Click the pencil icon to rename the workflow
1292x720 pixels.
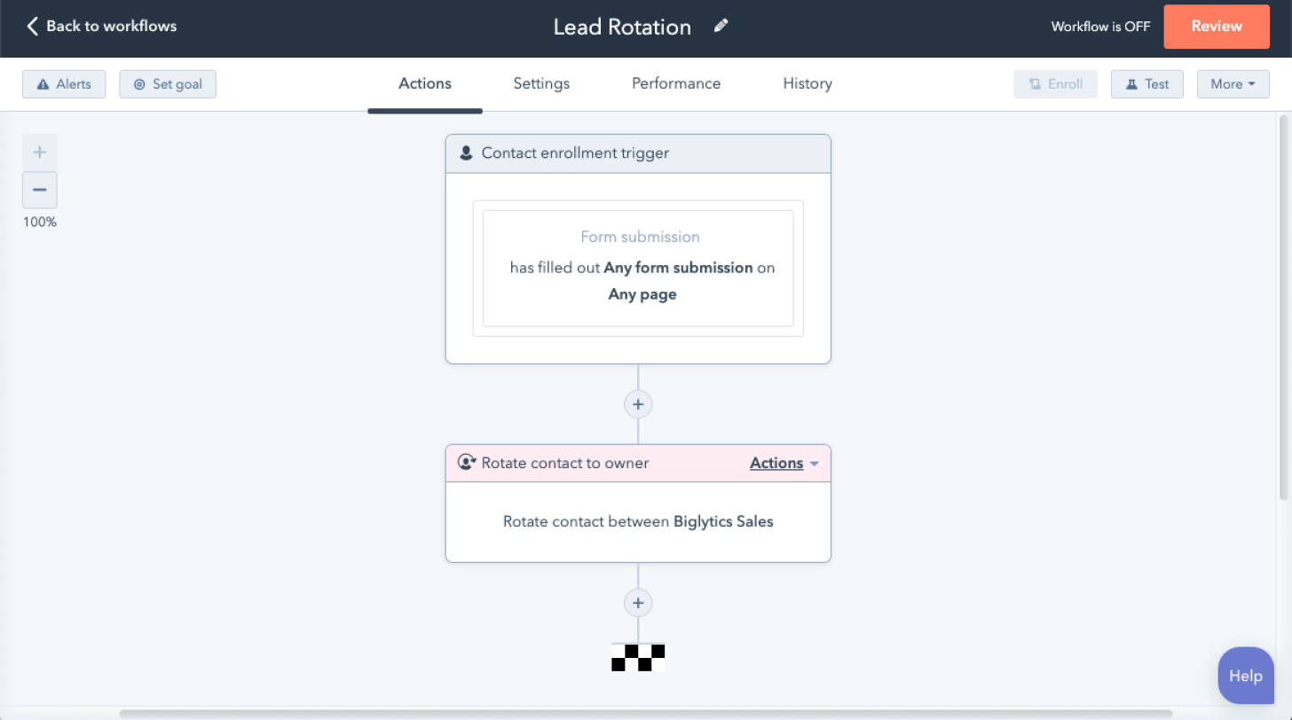[721, 26]
